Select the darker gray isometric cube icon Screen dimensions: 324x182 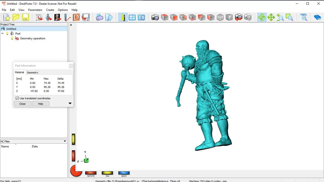229,17
